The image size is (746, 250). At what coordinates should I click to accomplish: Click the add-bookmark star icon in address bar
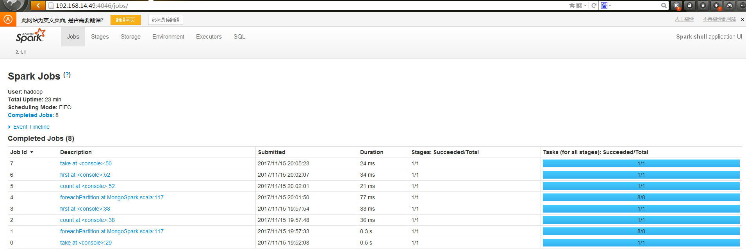click(x=572, y=5)
